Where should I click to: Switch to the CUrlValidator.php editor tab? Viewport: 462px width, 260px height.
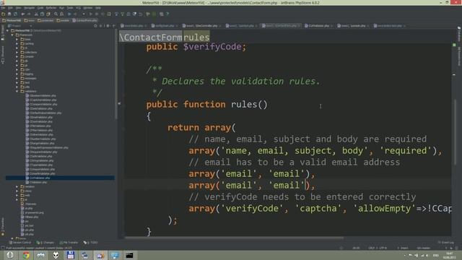318,26
